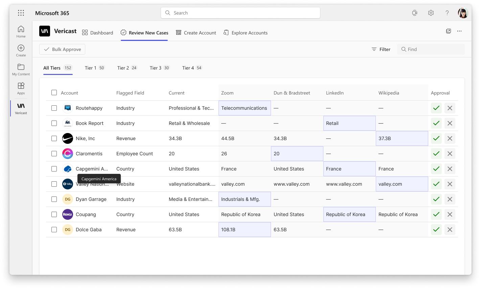Screen dimensions: 481x289
Task: Open help question mark icon
Action: tap(447, 13)
